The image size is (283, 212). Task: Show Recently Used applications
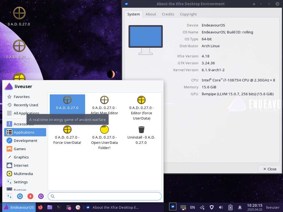coord(25,105)
